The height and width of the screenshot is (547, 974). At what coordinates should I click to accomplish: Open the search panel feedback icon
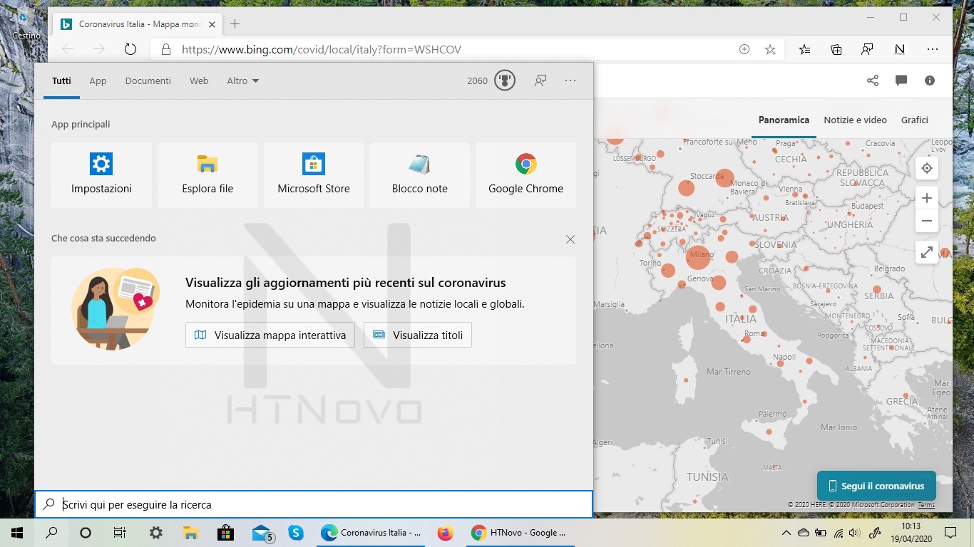tap(540, 80)
